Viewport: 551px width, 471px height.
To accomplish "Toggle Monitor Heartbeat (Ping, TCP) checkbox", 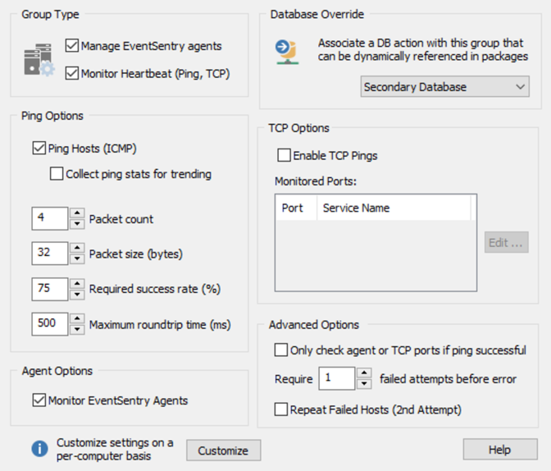I will click(72, 73).
